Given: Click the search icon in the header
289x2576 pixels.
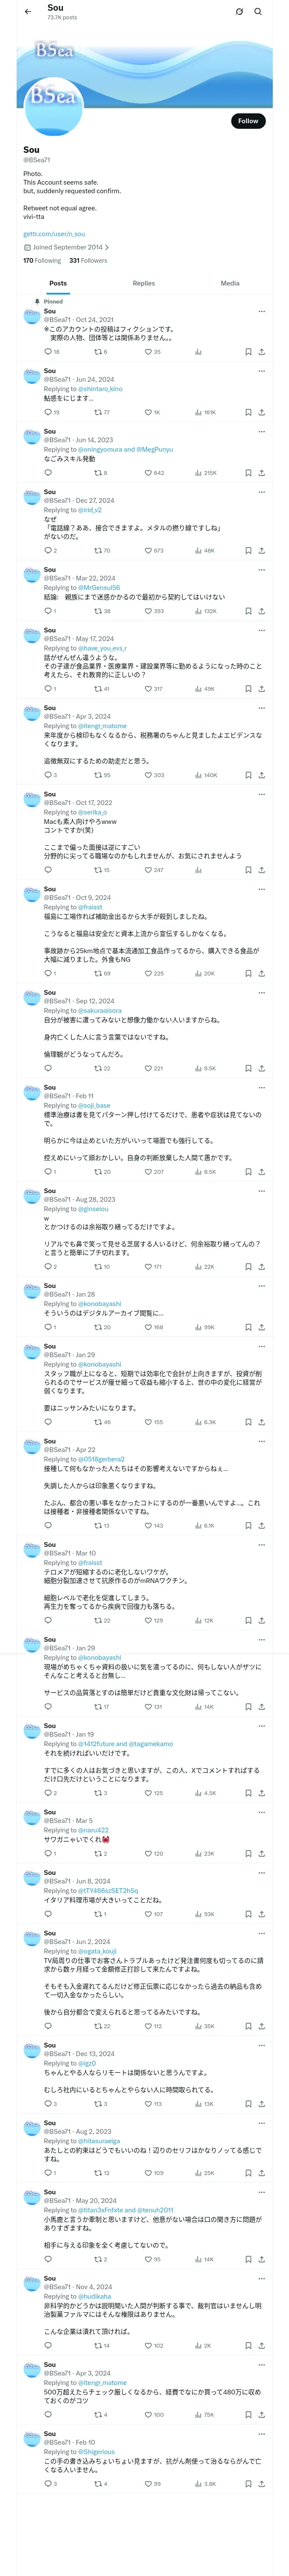Looking at the screenshot, I should tap(258, 12).
